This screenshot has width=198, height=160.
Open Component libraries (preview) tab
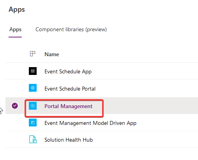[x=71, y=30]
